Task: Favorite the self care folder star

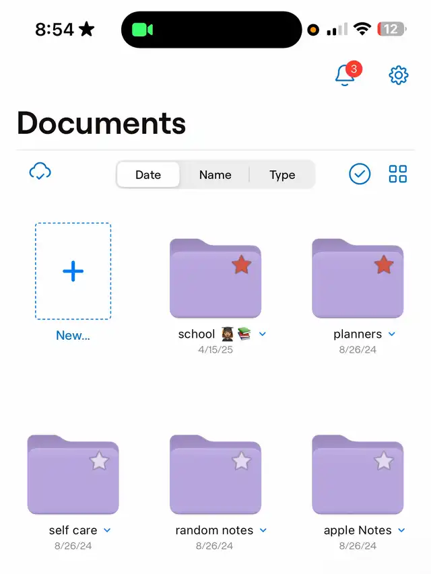Action: coord(99,461)
